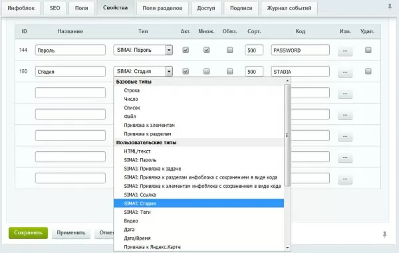Click ID value 144
Viewport: 399px width, 253px height.
coord(23,50)
